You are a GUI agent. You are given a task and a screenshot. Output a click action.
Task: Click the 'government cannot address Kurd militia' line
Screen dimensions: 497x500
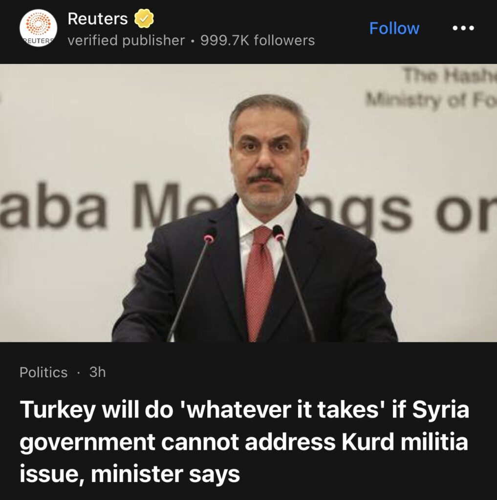(x=244, y=443)
